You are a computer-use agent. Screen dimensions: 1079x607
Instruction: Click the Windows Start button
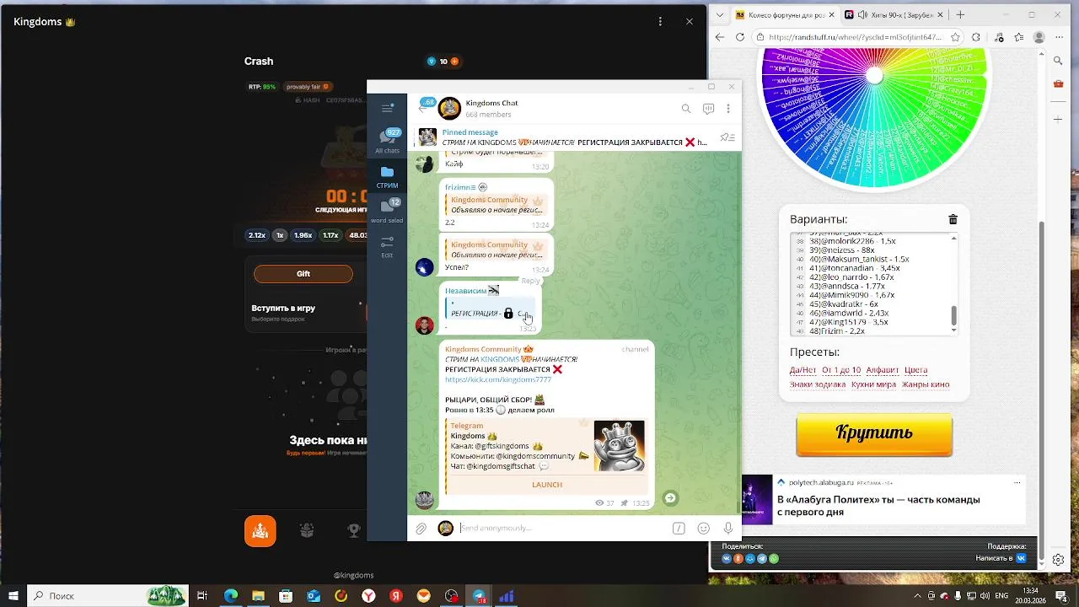click(x=13, y=596)
